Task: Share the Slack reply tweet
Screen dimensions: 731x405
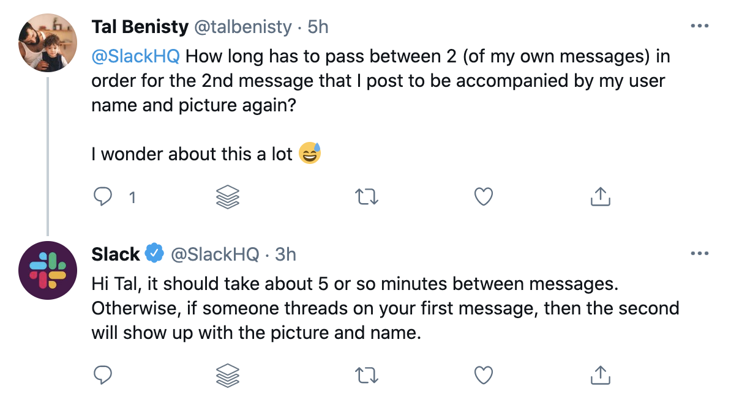Action: tap(601, 374)
